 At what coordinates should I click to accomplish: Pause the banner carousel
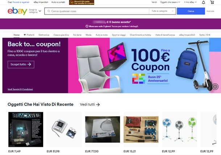pyautogui.click(x=215, y=87)
